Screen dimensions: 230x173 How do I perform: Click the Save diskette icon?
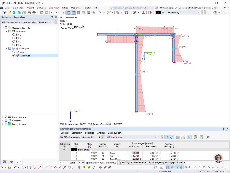(x=29, y=12)
